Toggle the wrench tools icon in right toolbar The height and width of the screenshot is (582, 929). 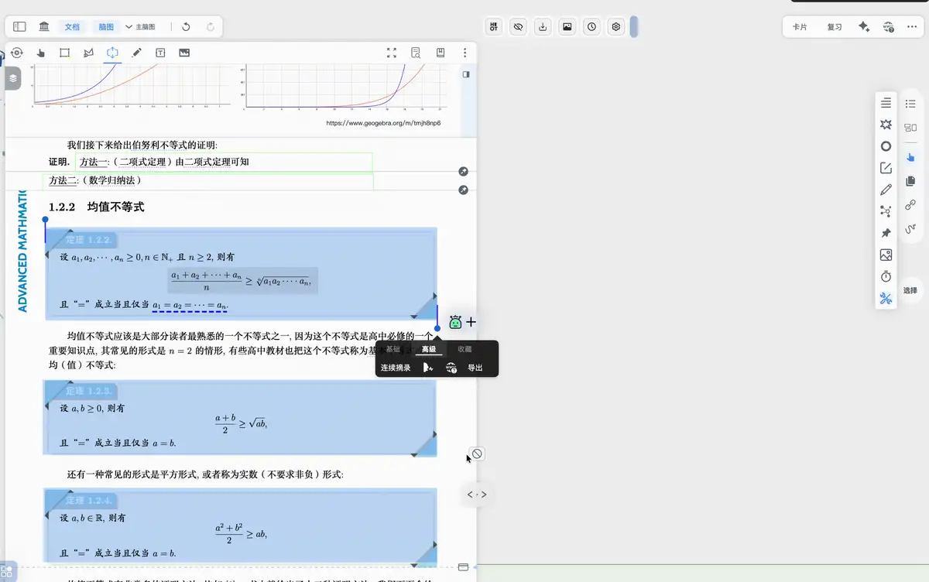click(886, 298)
